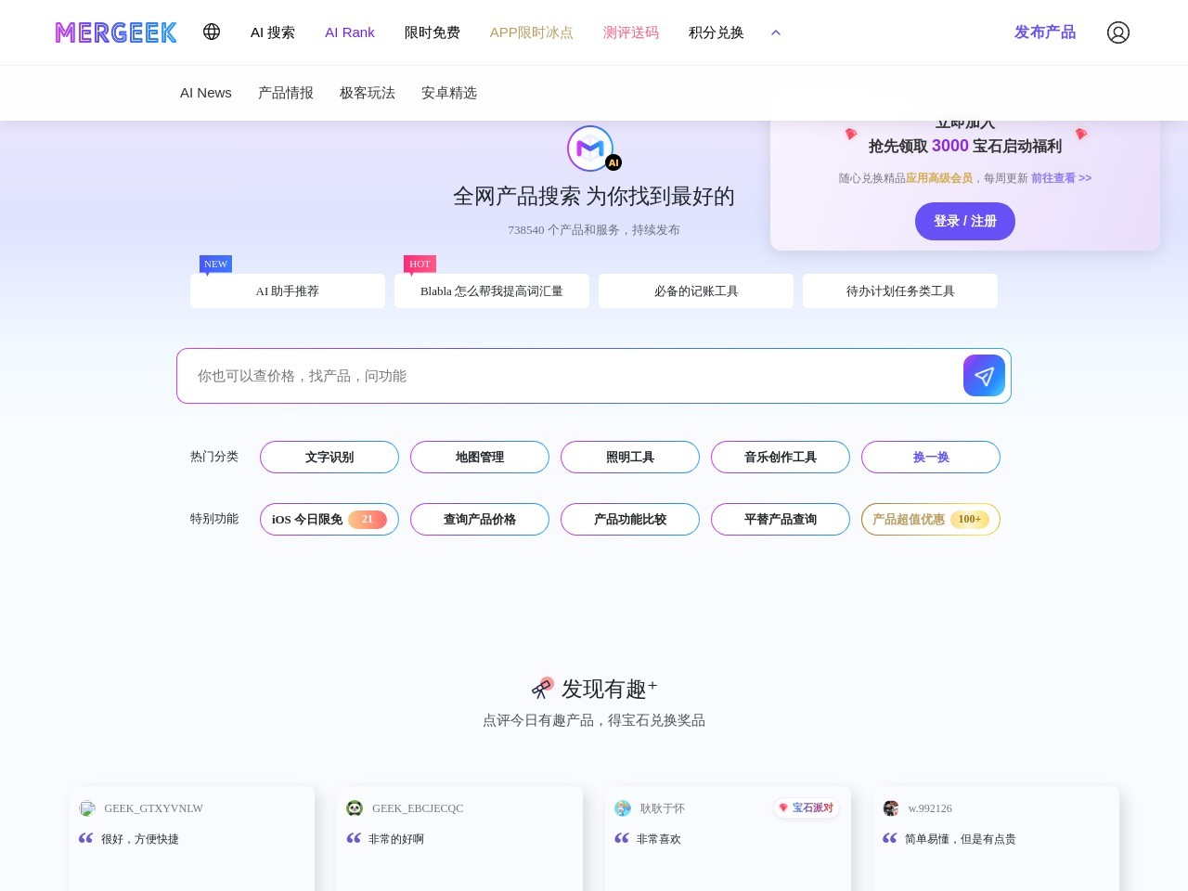Click the paper plane send button

coord(984,376)
